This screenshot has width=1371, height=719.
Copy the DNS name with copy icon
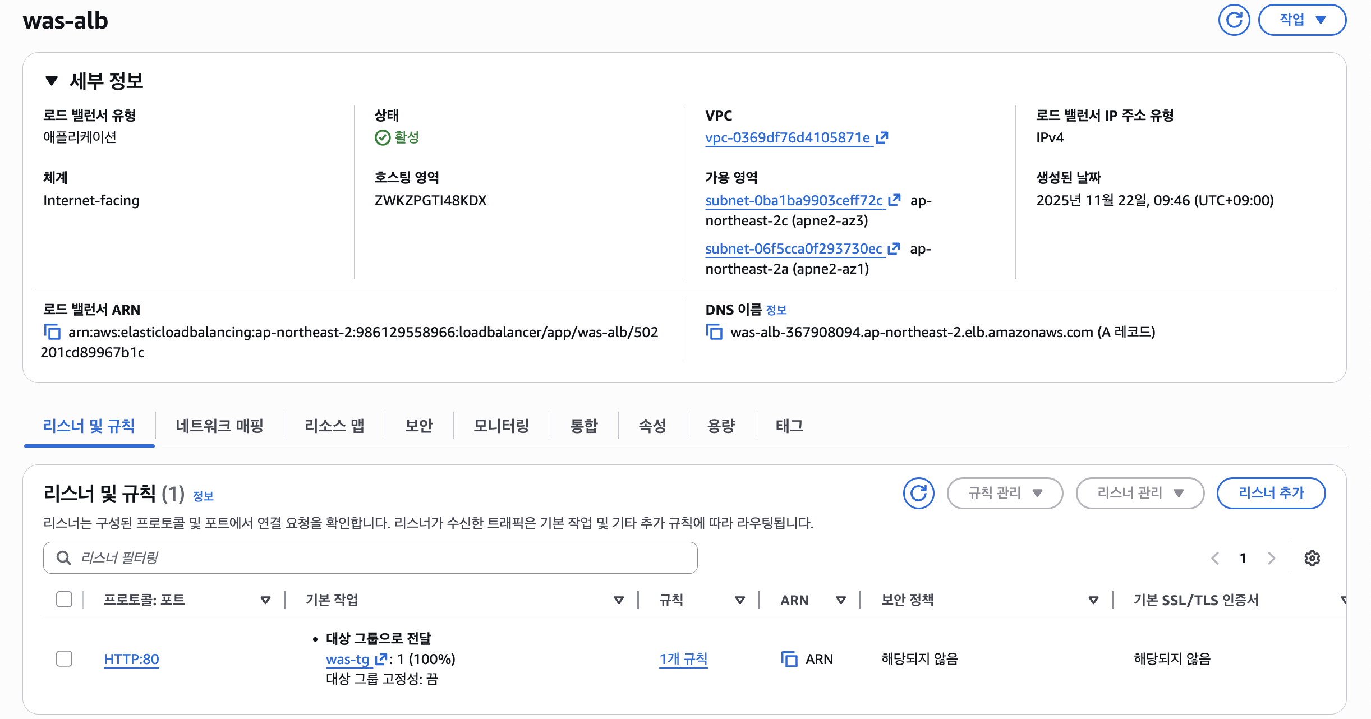coord(714,332)
